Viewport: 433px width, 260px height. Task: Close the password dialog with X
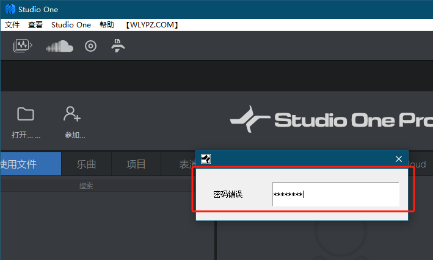point(398,159)
